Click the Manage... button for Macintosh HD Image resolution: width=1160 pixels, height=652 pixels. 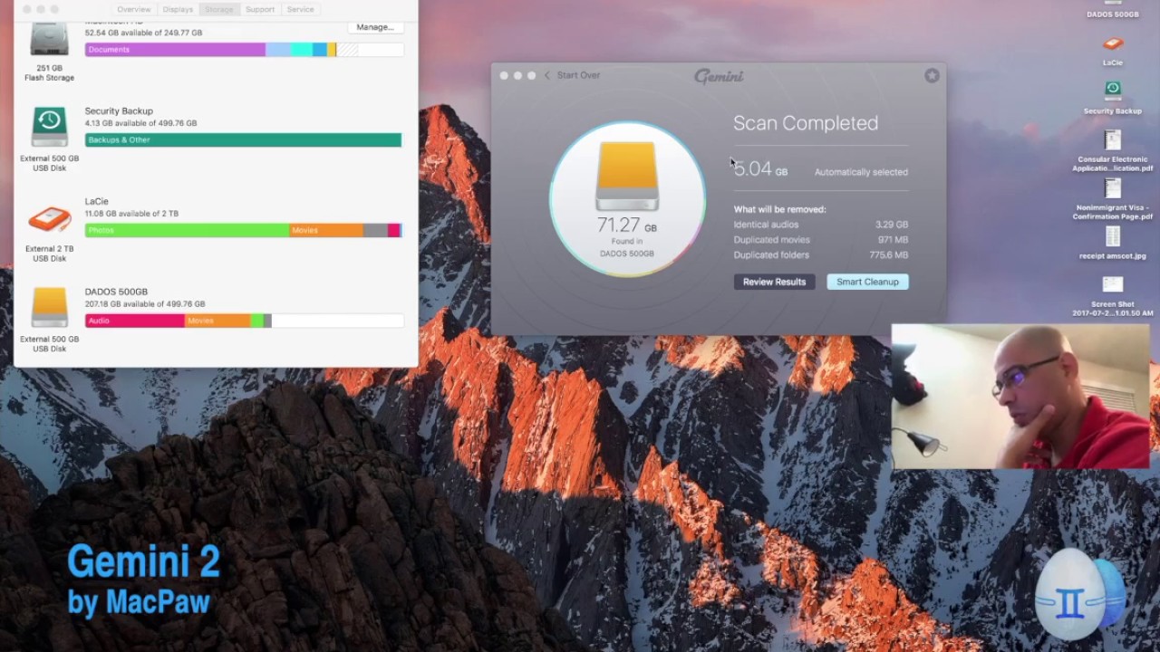point(375,27)
